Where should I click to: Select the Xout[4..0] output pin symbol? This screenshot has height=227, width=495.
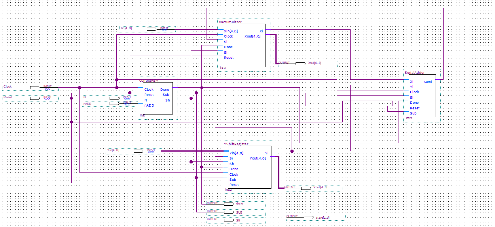pos(300,64)
